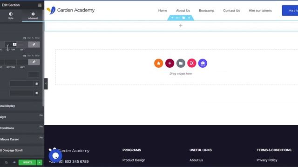298x167 pixels.
Task: Focus the LEFT field in lower row
Action: point(22,62)
